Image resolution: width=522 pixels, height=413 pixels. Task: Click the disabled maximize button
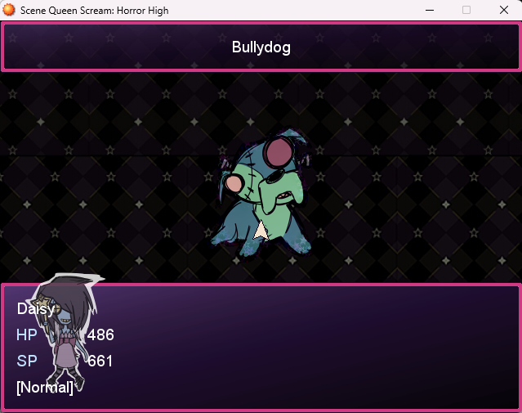point(466,10)
